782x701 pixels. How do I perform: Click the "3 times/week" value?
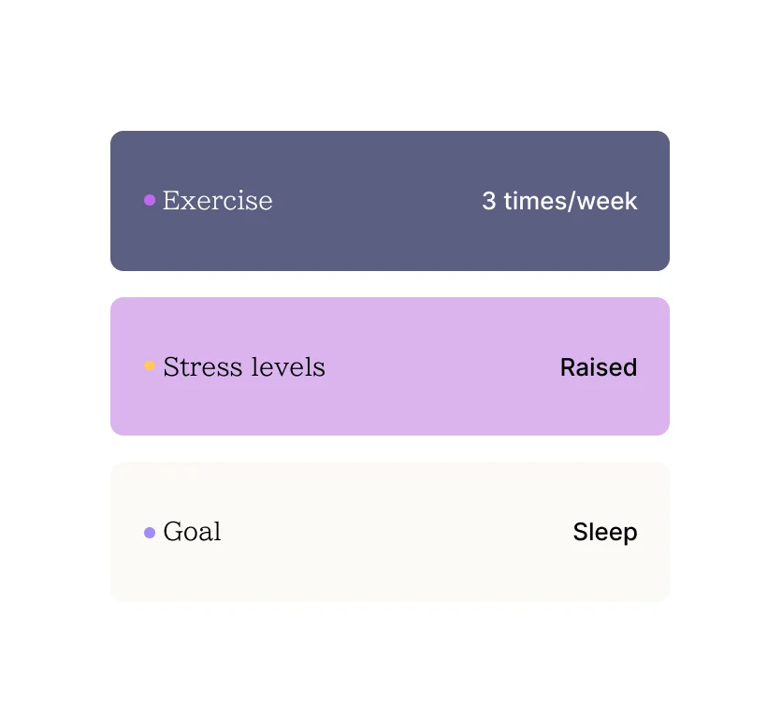coord(559,201)
